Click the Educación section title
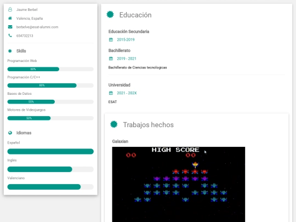296x222 pixels. pyautogui.click(x=135, y=15)
